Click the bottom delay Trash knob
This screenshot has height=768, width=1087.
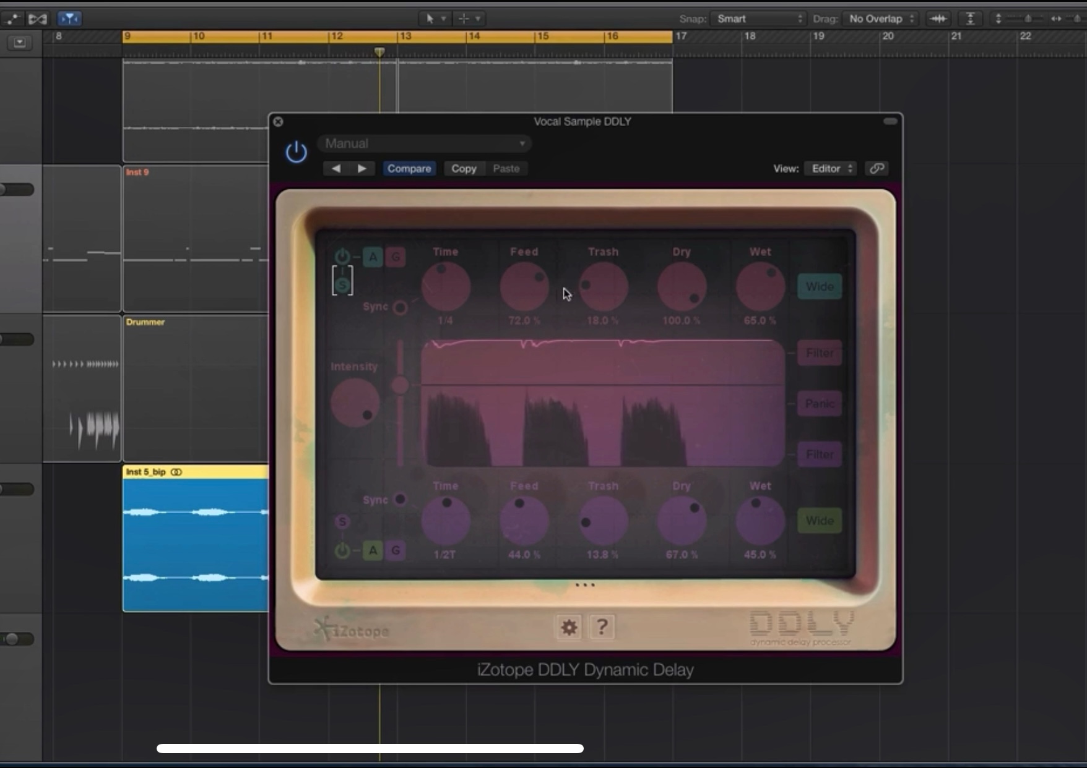603,521
